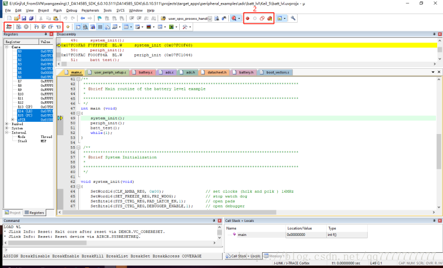The height and width of the screenshot is (268, 443).
Task: Open the System Viewer Windows dropdown arrow
Action: click(x=176, y=27)
